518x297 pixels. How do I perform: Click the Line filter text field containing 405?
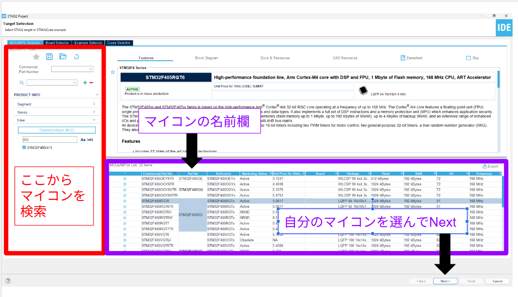click(x=50, y=140)
